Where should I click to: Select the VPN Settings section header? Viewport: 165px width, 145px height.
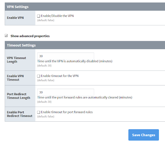coord(85,7)
